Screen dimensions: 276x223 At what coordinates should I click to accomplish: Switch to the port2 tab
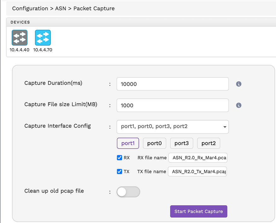[x=208, y=143]
